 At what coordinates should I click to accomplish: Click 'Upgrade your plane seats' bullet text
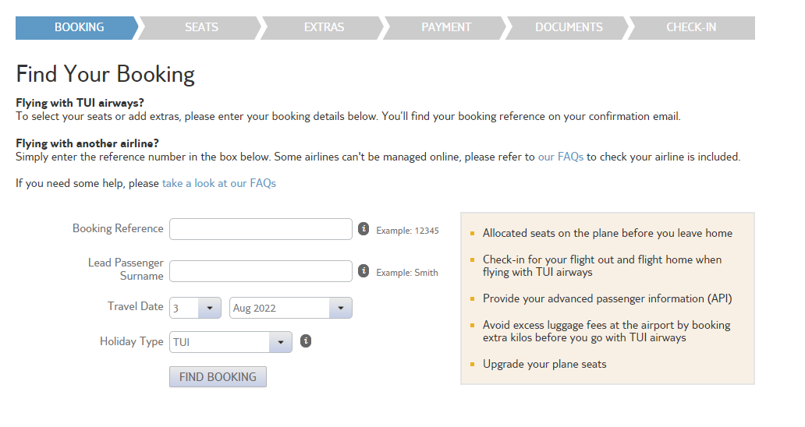click(x=544, y=364)
